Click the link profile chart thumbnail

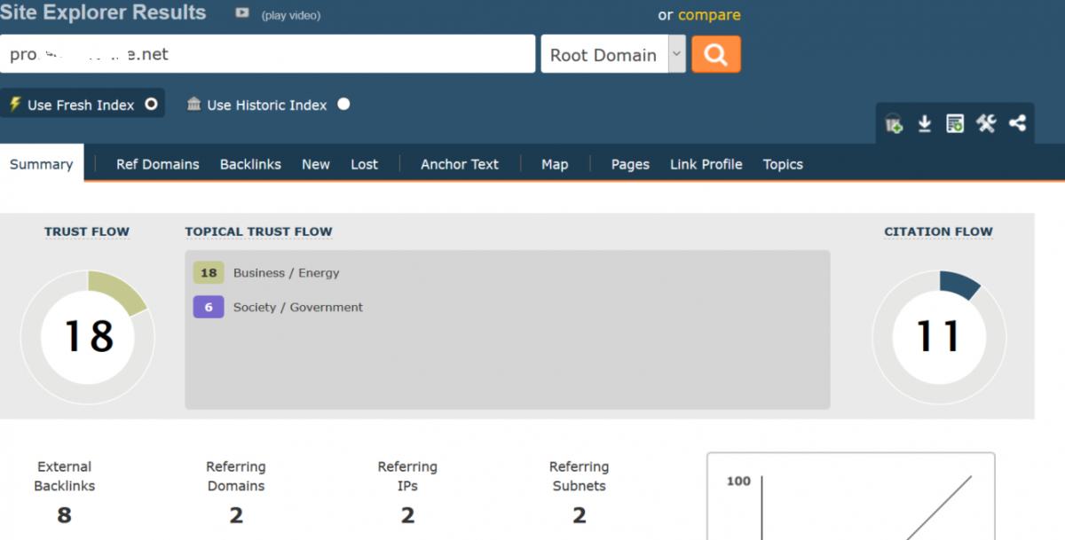pyautogui.click(x=850, y=497)
